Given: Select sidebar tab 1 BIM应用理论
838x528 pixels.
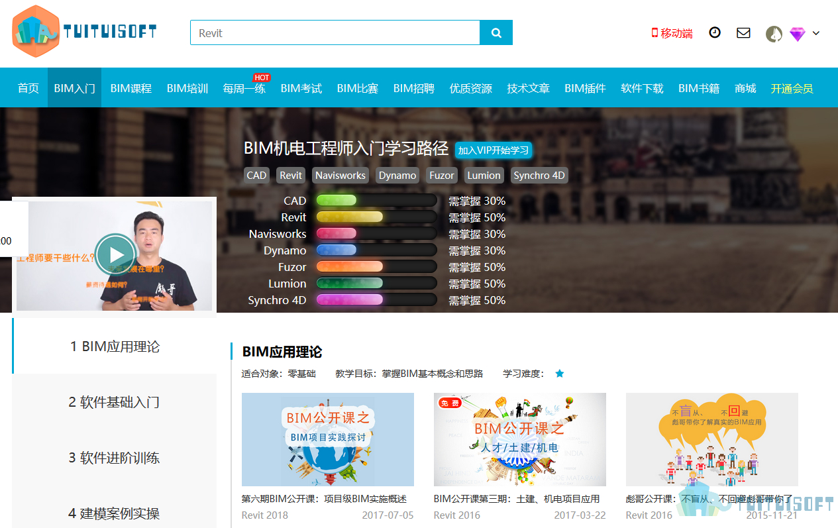Looking at the screenshot, I should (x=115, y=346).
